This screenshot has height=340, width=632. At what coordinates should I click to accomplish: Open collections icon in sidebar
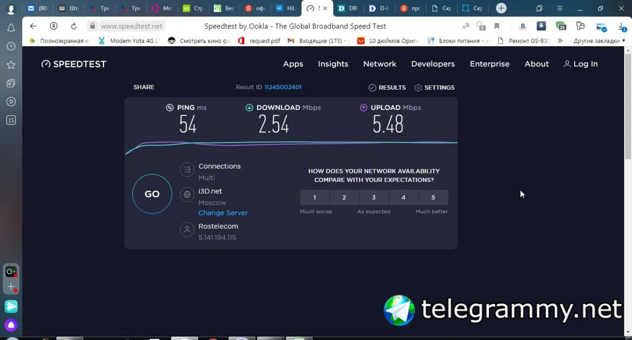click(x=11, y=83)
